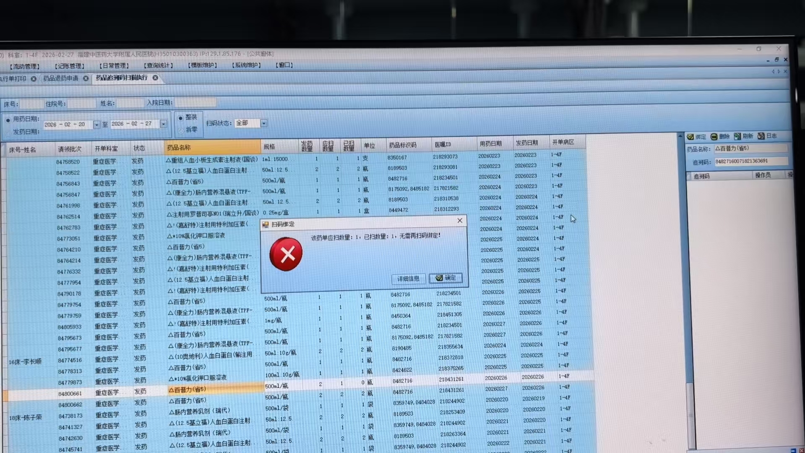Image resolution: width=805 pixels, height=453 pixels.
Task: Click order ID 218355634 cell
Action: [451, 347]
